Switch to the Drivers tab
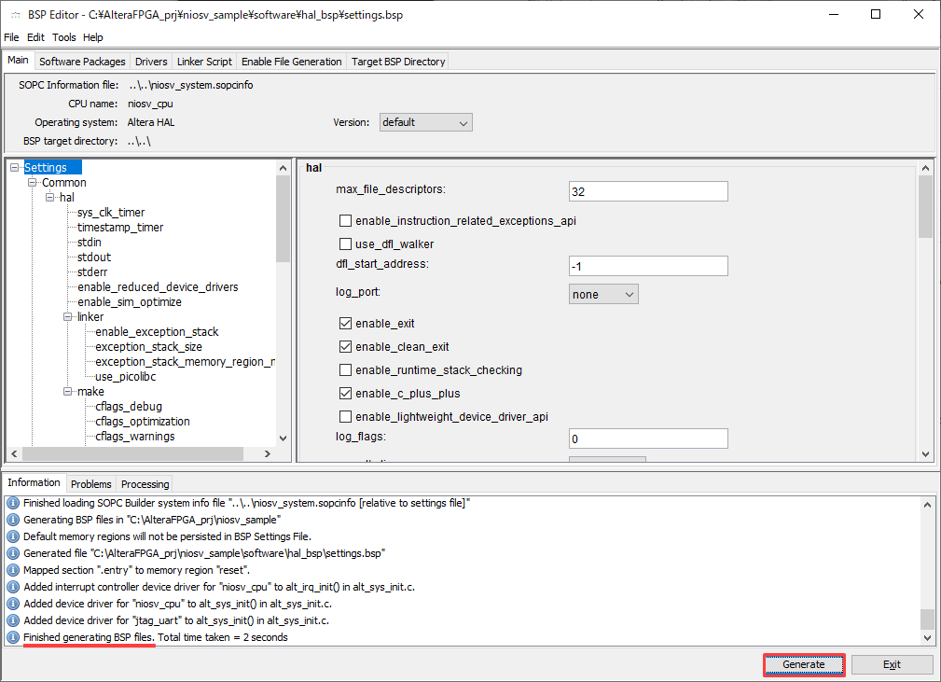Viewport: 941px width, 682px height. point(151,62)
